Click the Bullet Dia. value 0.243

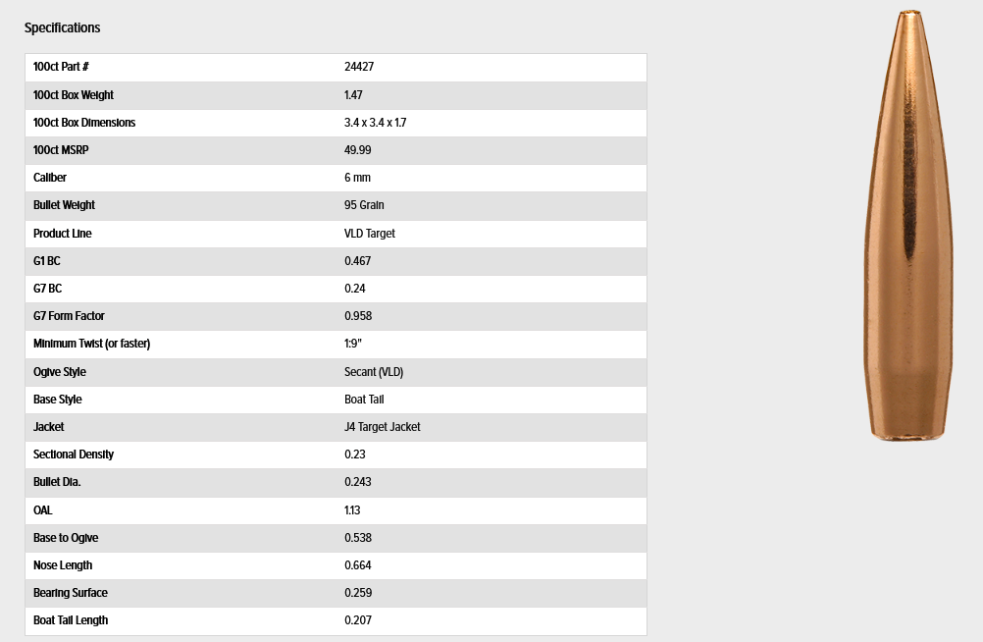pos(358,482)
